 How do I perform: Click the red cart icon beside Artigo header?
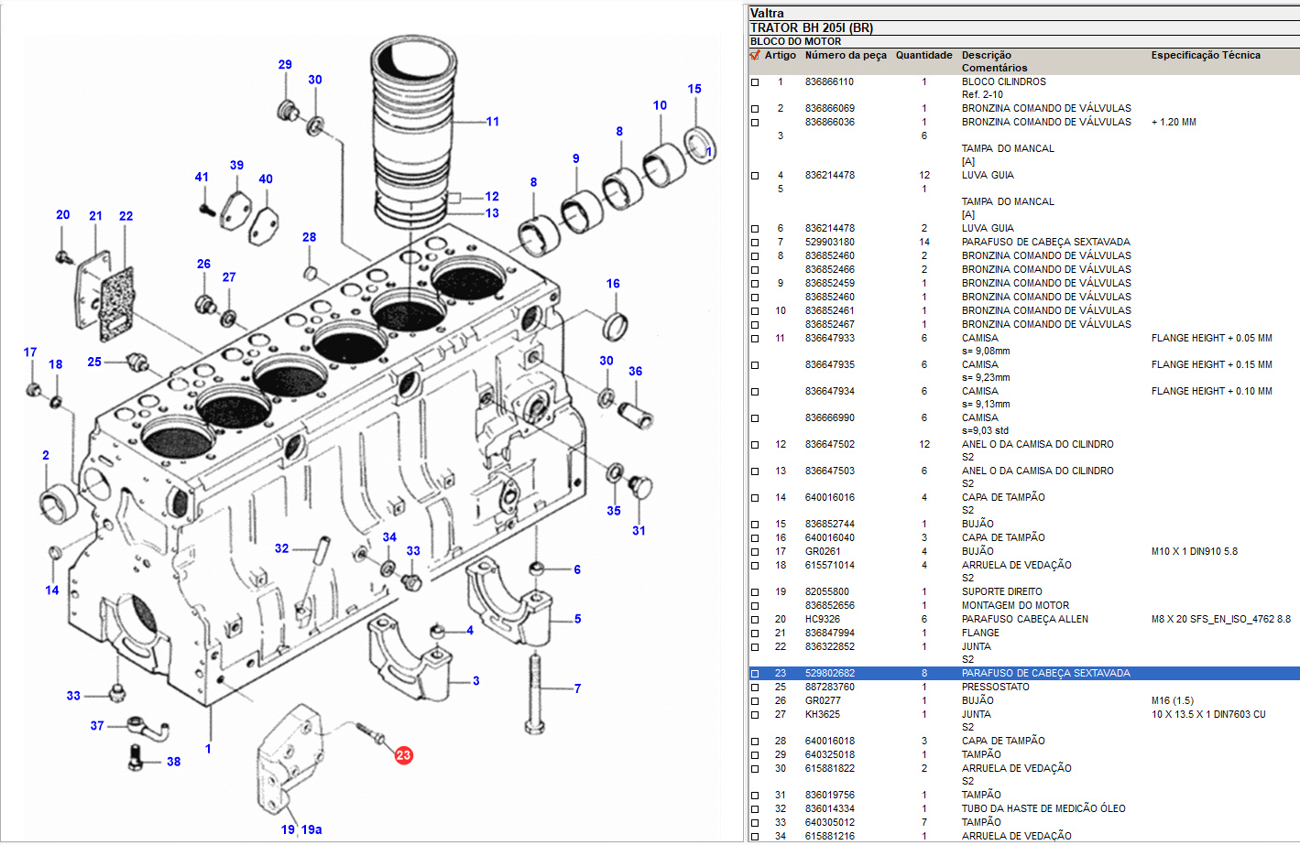pos(755,55)
